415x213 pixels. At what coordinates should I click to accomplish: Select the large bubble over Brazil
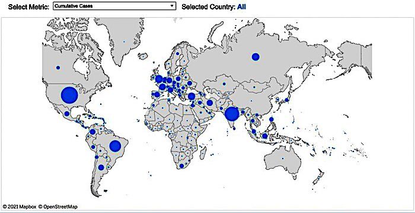pyautogui.click(x=115, y=146)
